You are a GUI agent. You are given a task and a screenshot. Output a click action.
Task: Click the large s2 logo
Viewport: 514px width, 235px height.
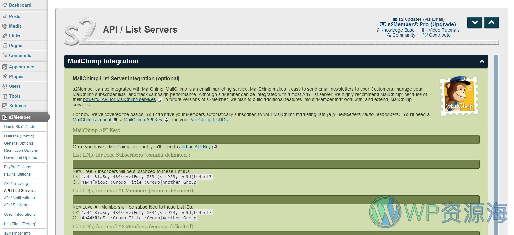coord(80,31)
